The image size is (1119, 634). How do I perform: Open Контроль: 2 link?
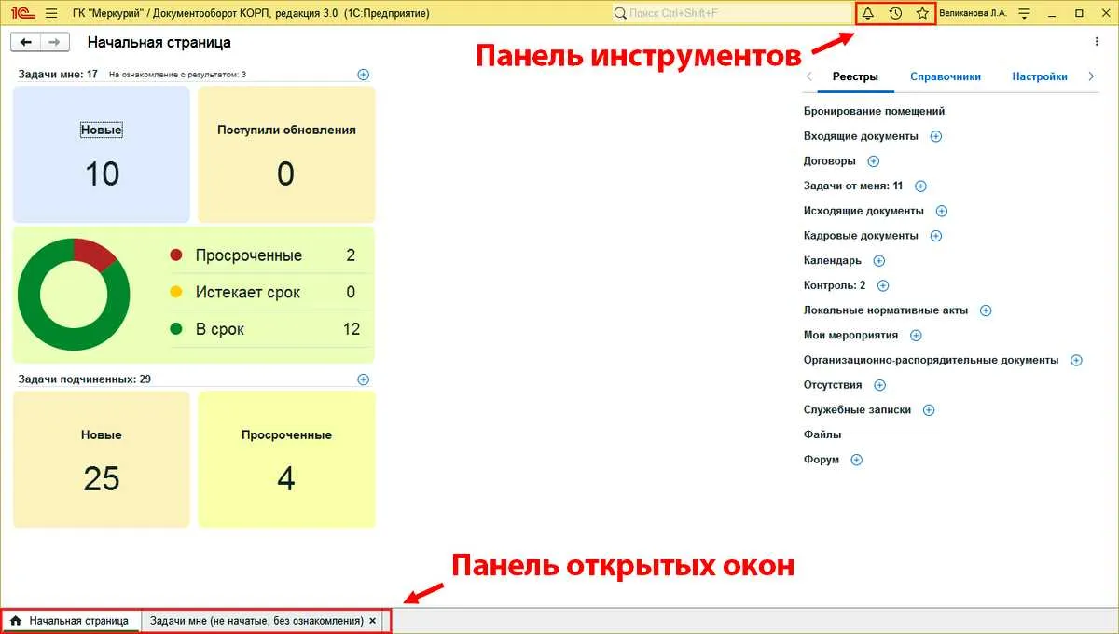point(835,285)
